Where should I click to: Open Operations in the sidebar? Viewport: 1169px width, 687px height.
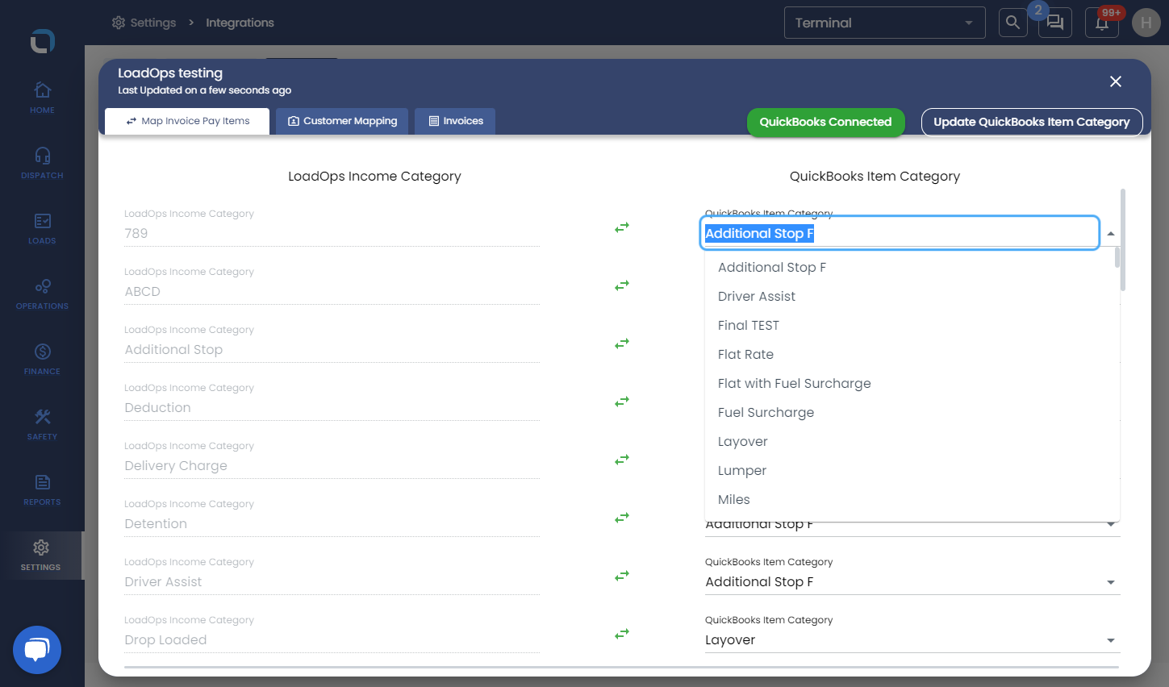[x=42, y=294]
